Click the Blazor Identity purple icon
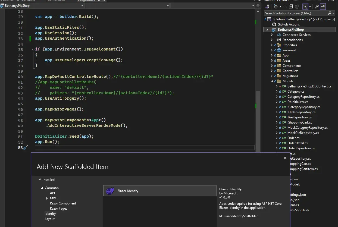338x227 pixels. (110, 191)
